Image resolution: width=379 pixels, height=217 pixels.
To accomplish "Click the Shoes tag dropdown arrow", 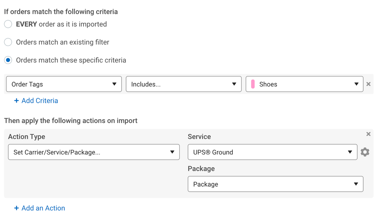I will 356,84.
